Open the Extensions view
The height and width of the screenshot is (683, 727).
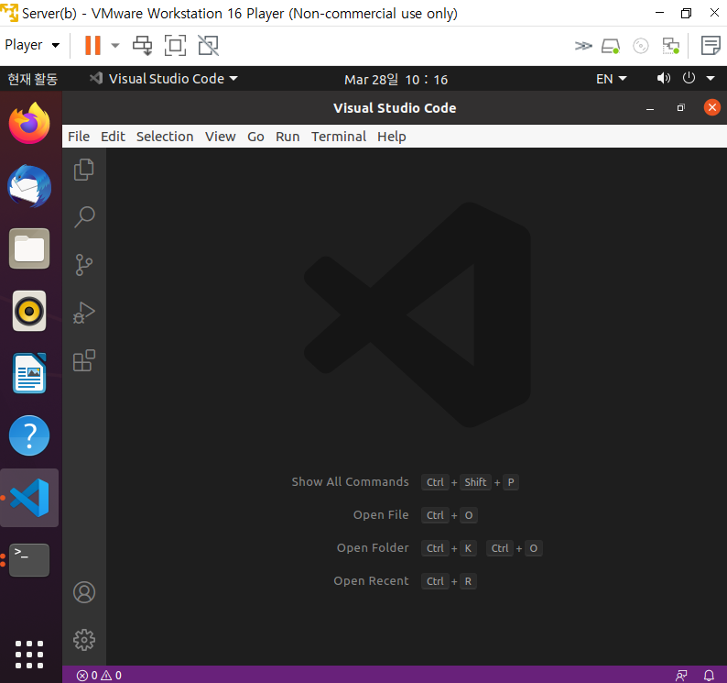[x=84, y=360]
